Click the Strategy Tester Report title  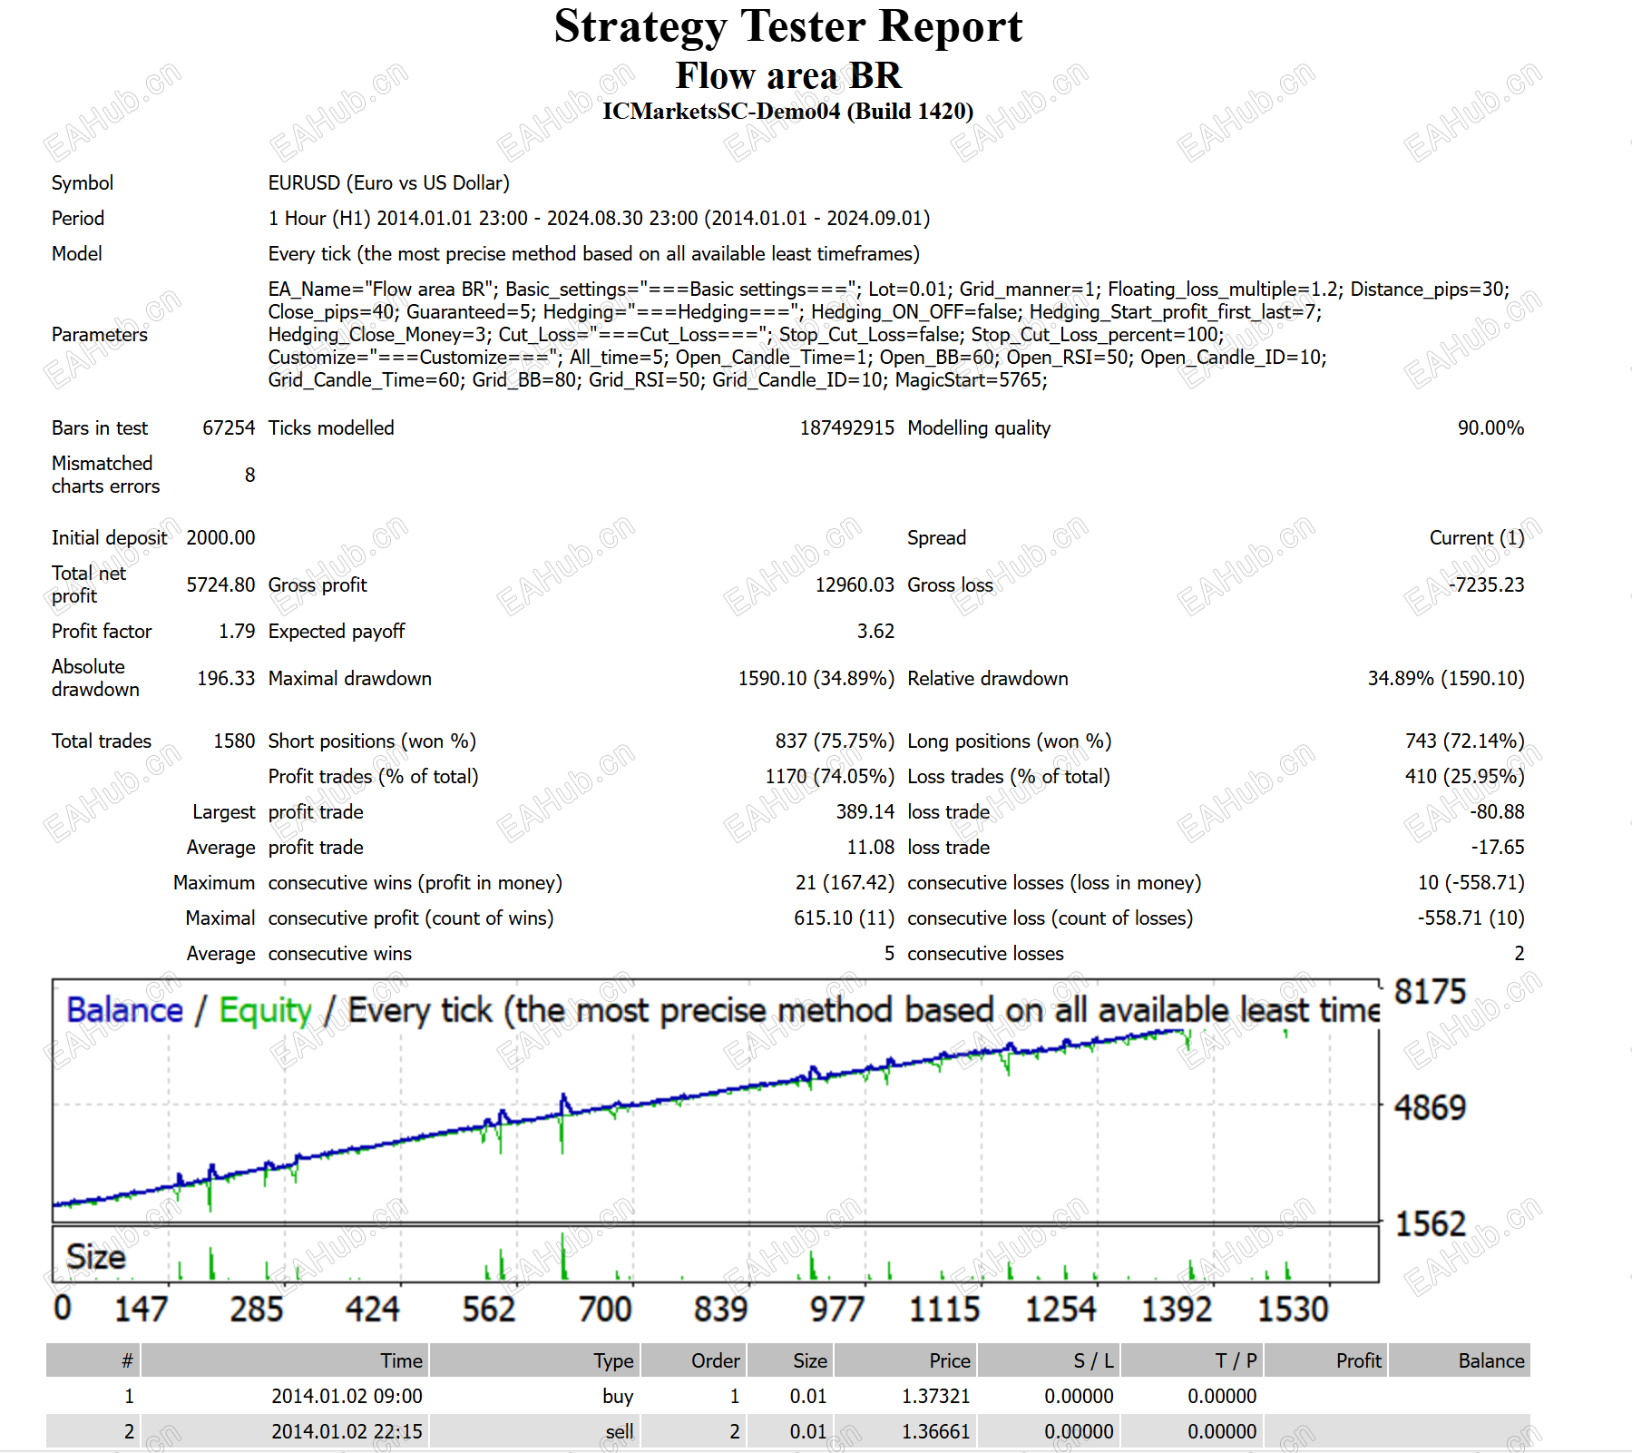coord(788,27)
